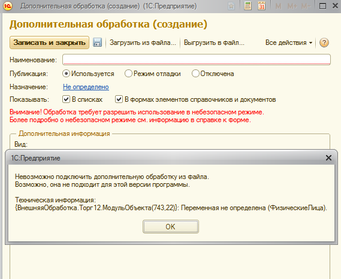The height and width of the screenshot is (279, 341).
Task: Click Записать и закрыть button
Action: 49,43
